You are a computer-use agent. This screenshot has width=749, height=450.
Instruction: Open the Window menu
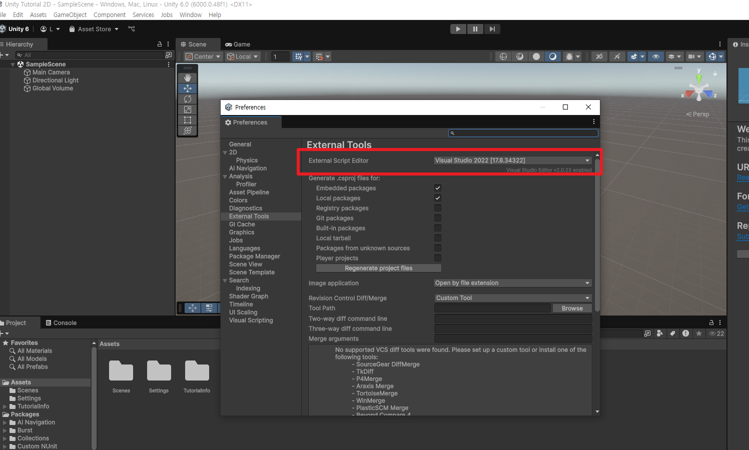pos(191,15)
